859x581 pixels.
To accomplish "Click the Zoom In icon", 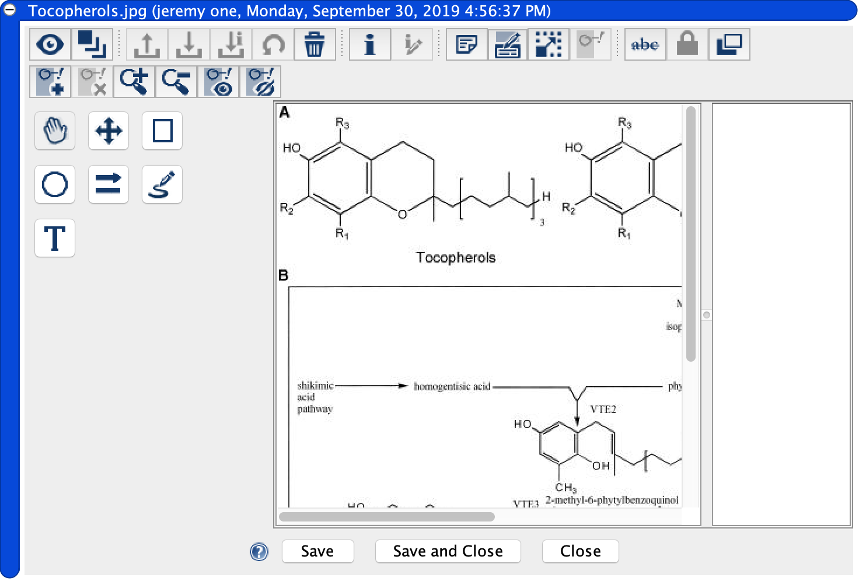I will coord(134,81).
